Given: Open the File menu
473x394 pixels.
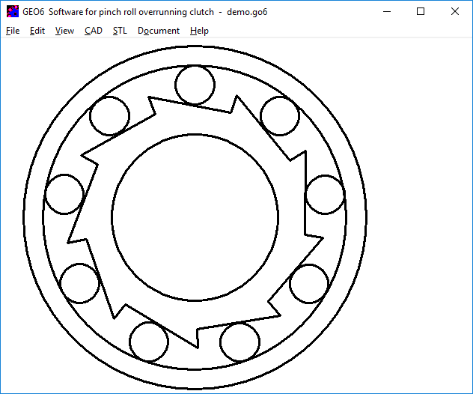Looking at the screenshot, I should tap(13, 31).
